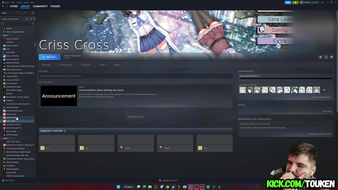The height and width of the screenshot is (190, 338).
Task: Favorite Criss Cross with heart icon
Action: pyautogui.click(x=332, y=57)
